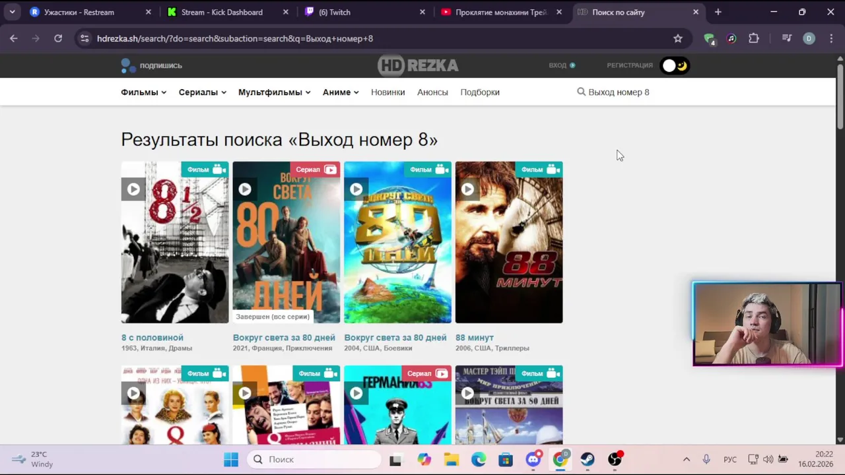Click the 88 минут movie poster

click(x=509, y=242)
